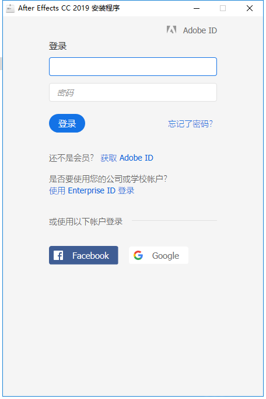266x399 pixels.
Task: Sign in using the Facebook button
Action: coord(83,255)
